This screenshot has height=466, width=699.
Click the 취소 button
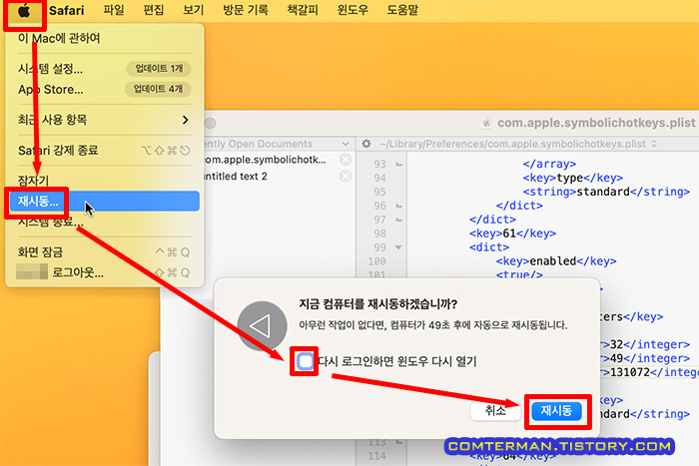click(495, 411)
